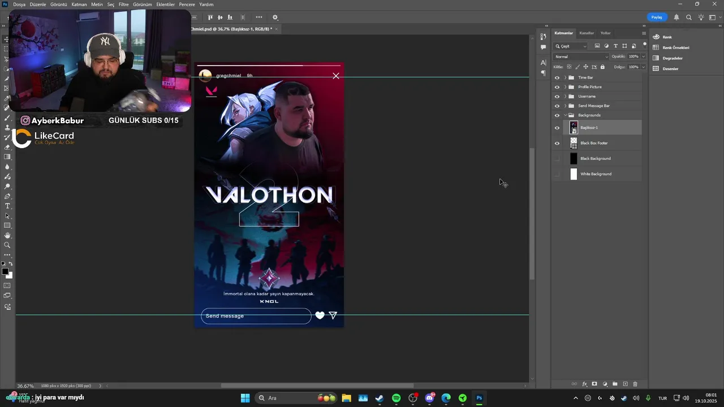
Task: Open the options bar settings gear
Action: click(x=275, y=18)
